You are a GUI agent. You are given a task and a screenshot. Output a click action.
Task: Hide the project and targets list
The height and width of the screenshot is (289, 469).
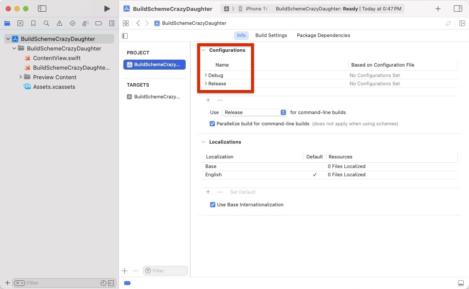[x=125, y=36]
